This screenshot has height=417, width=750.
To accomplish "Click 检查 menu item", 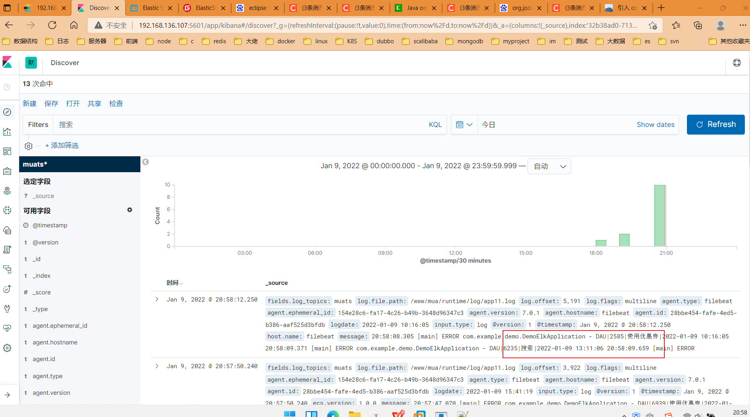I will click(116, 104).
